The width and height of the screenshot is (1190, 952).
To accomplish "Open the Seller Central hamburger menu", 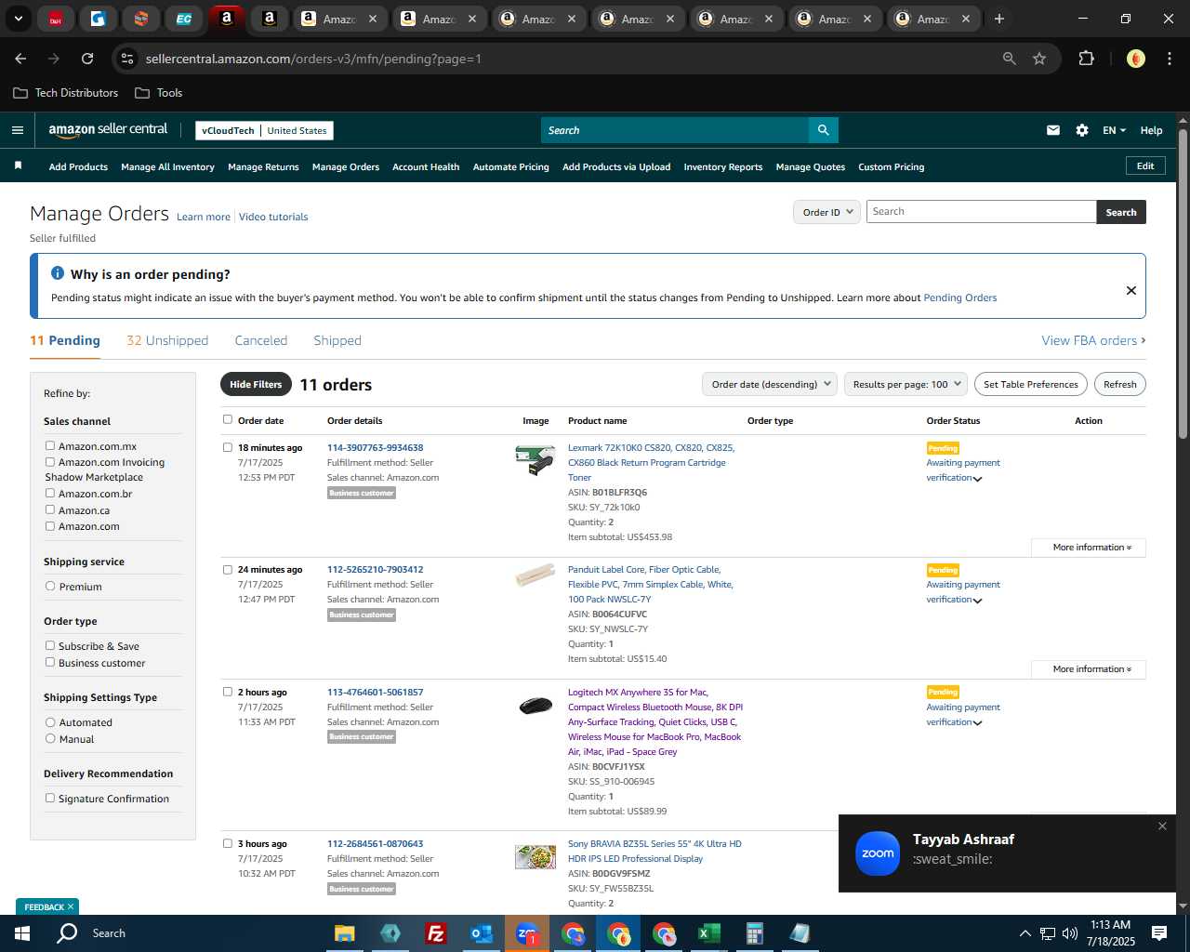I will (x=18, y=130).
